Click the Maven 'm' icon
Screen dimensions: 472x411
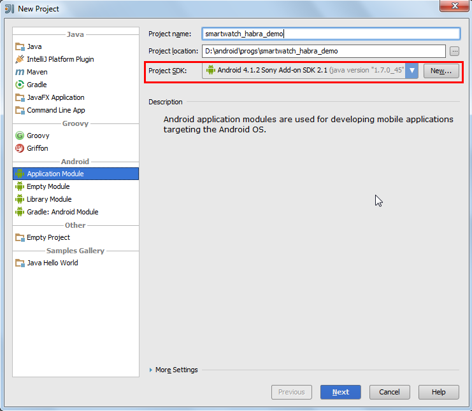coord(20,72)
